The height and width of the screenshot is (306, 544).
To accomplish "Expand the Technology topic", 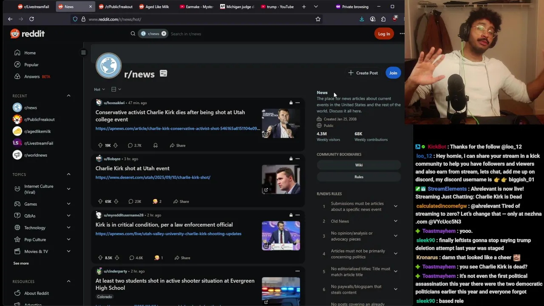I will (68, 228).
